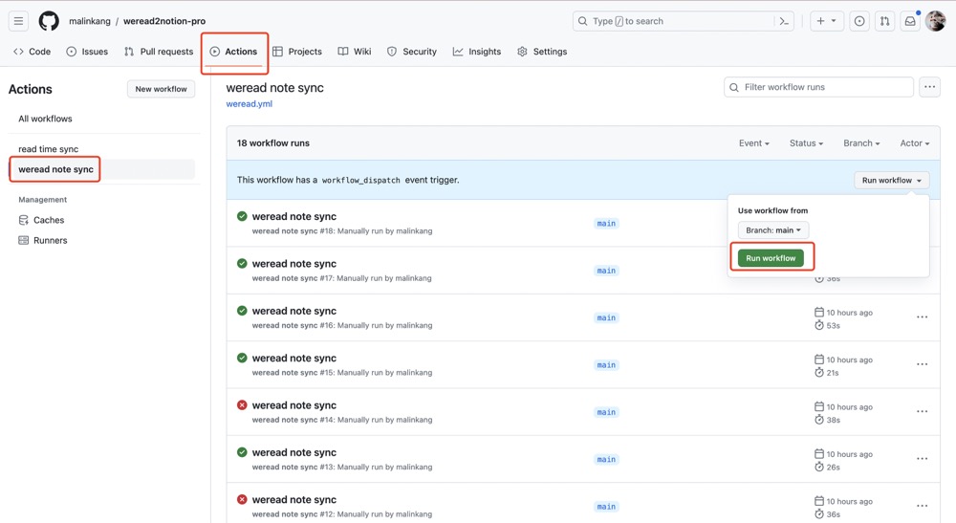Screen dimensions: 956x523
Task: Open ellipsis menu for run #15
Action: click(x=922, y=364)
